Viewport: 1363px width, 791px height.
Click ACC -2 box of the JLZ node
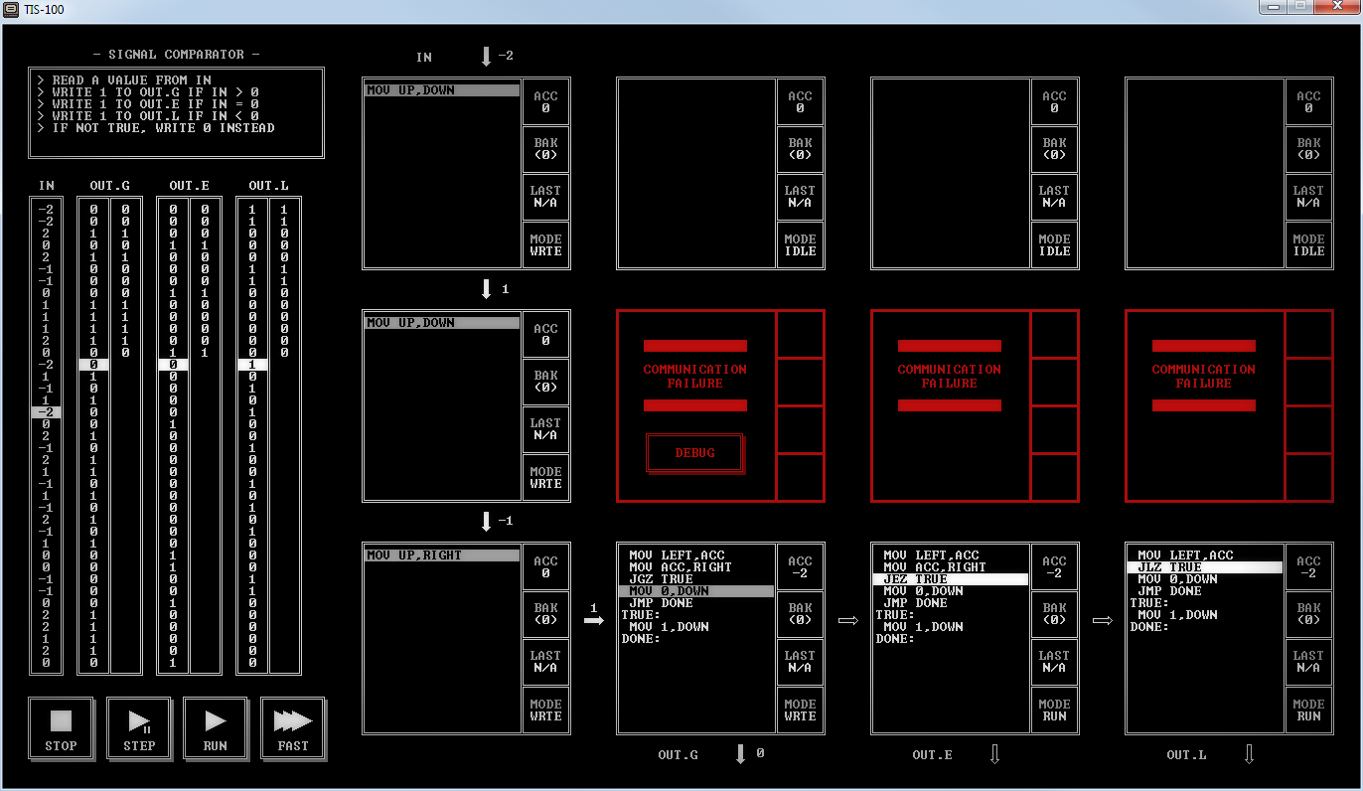click(x=1308, y=566)
